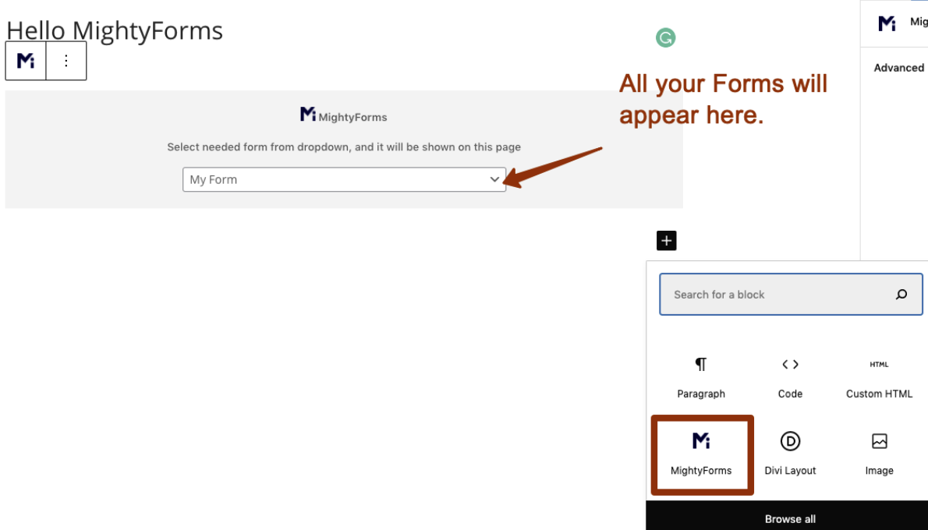The height and width of the screenshot is (530, 928).
Task: Open the block options three-dot menu
Action: (66, 60)
